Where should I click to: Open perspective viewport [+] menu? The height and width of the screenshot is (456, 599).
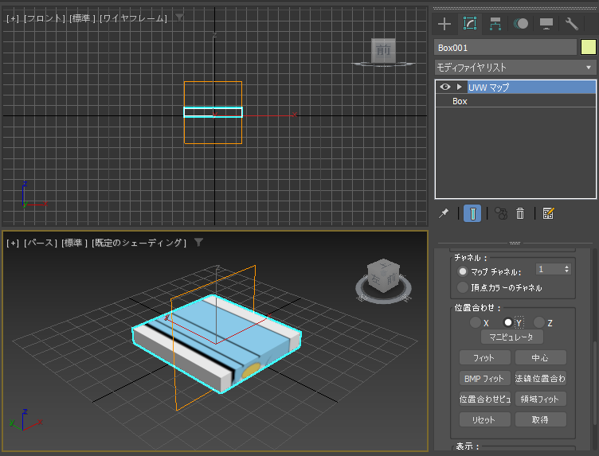[13, 243]
